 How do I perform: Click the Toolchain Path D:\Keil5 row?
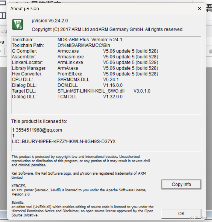tap(61, 45)
